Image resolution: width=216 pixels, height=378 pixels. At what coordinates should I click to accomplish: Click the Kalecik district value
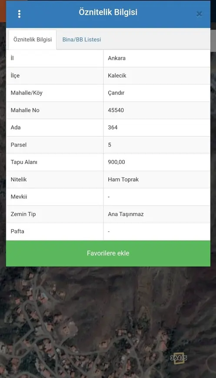(x=117, y=75)
